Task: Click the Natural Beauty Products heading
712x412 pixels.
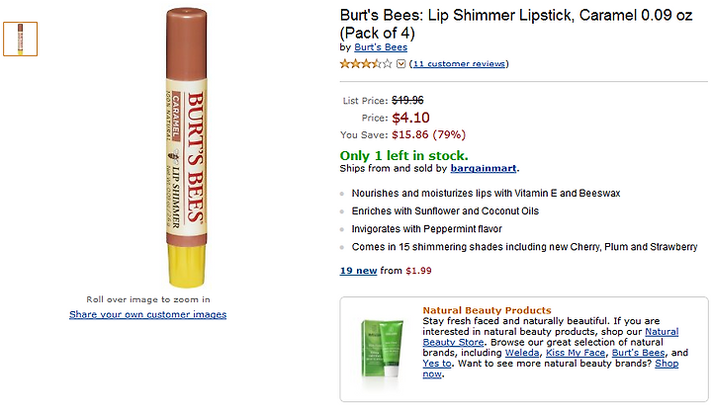Action: 487,310
